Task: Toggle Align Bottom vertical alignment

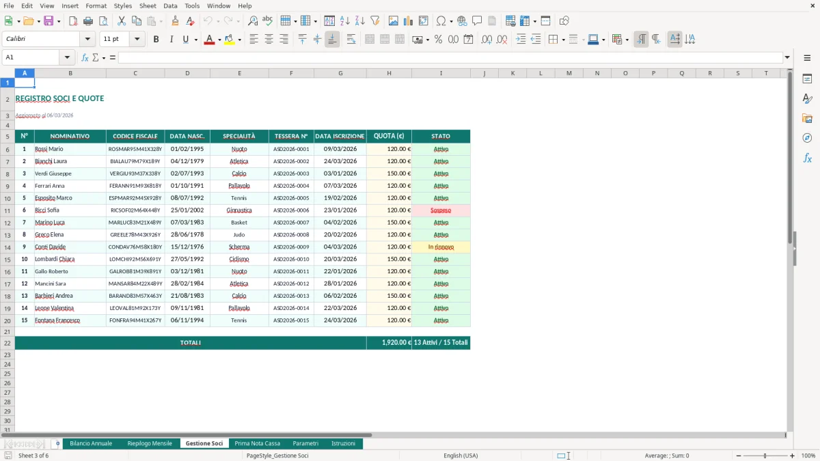Action: [x=332, y=40]
